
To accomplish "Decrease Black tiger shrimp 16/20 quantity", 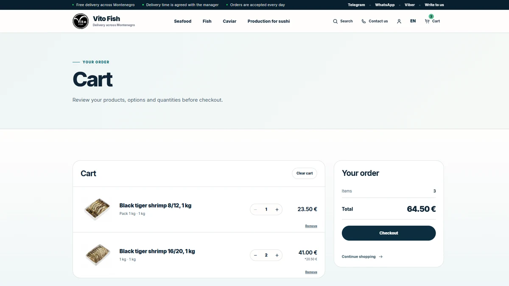I will pyautogui.click(x=255, y=255).
